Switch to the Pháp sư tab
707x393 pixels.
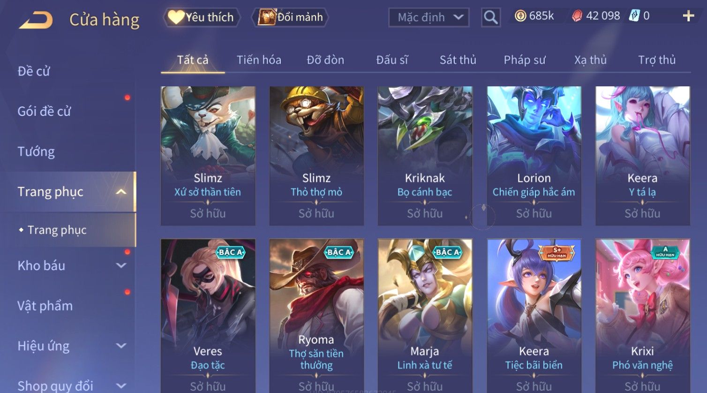click(525, 60)
